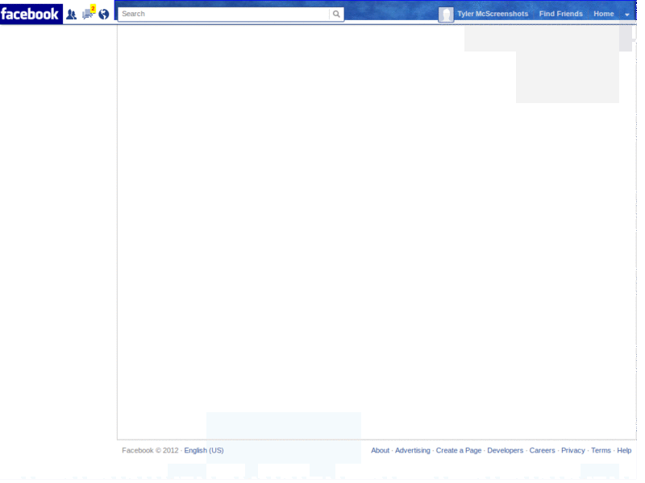Open the Careers footer link
The height and width of the screenshot is (483, 645).
click(x=542, y=451)
